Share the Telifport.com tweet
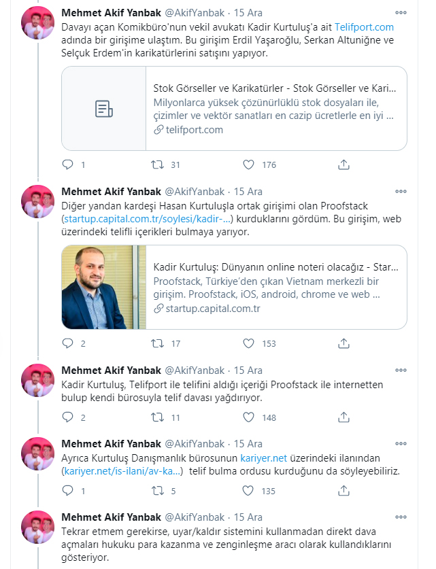The width and height of the screenshot is (436, 569). click(x=343, y=165)
